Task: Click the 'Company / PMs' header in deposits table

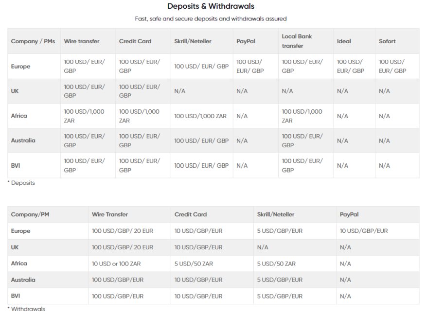Action: [x=33, y=41]
